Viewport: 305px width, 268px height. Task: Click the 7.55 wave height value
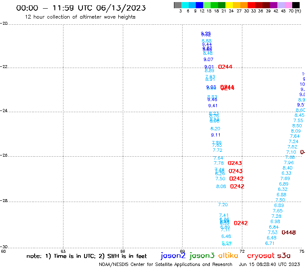(298, 120)
